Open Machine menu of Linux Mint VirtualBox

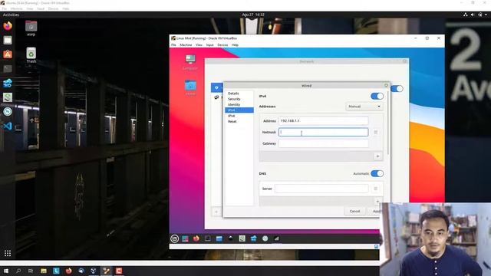point(186,45)
